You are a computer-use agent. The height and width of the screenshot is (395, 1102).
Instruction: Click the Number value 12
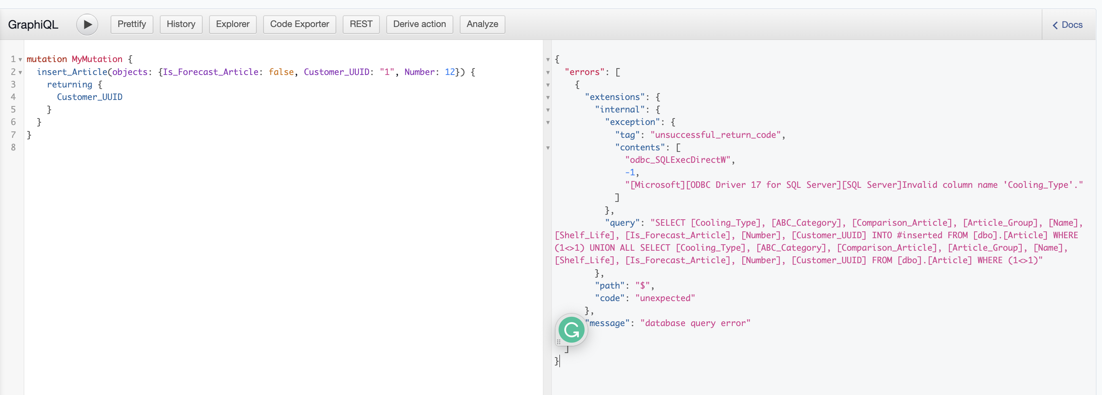(450, 72)
